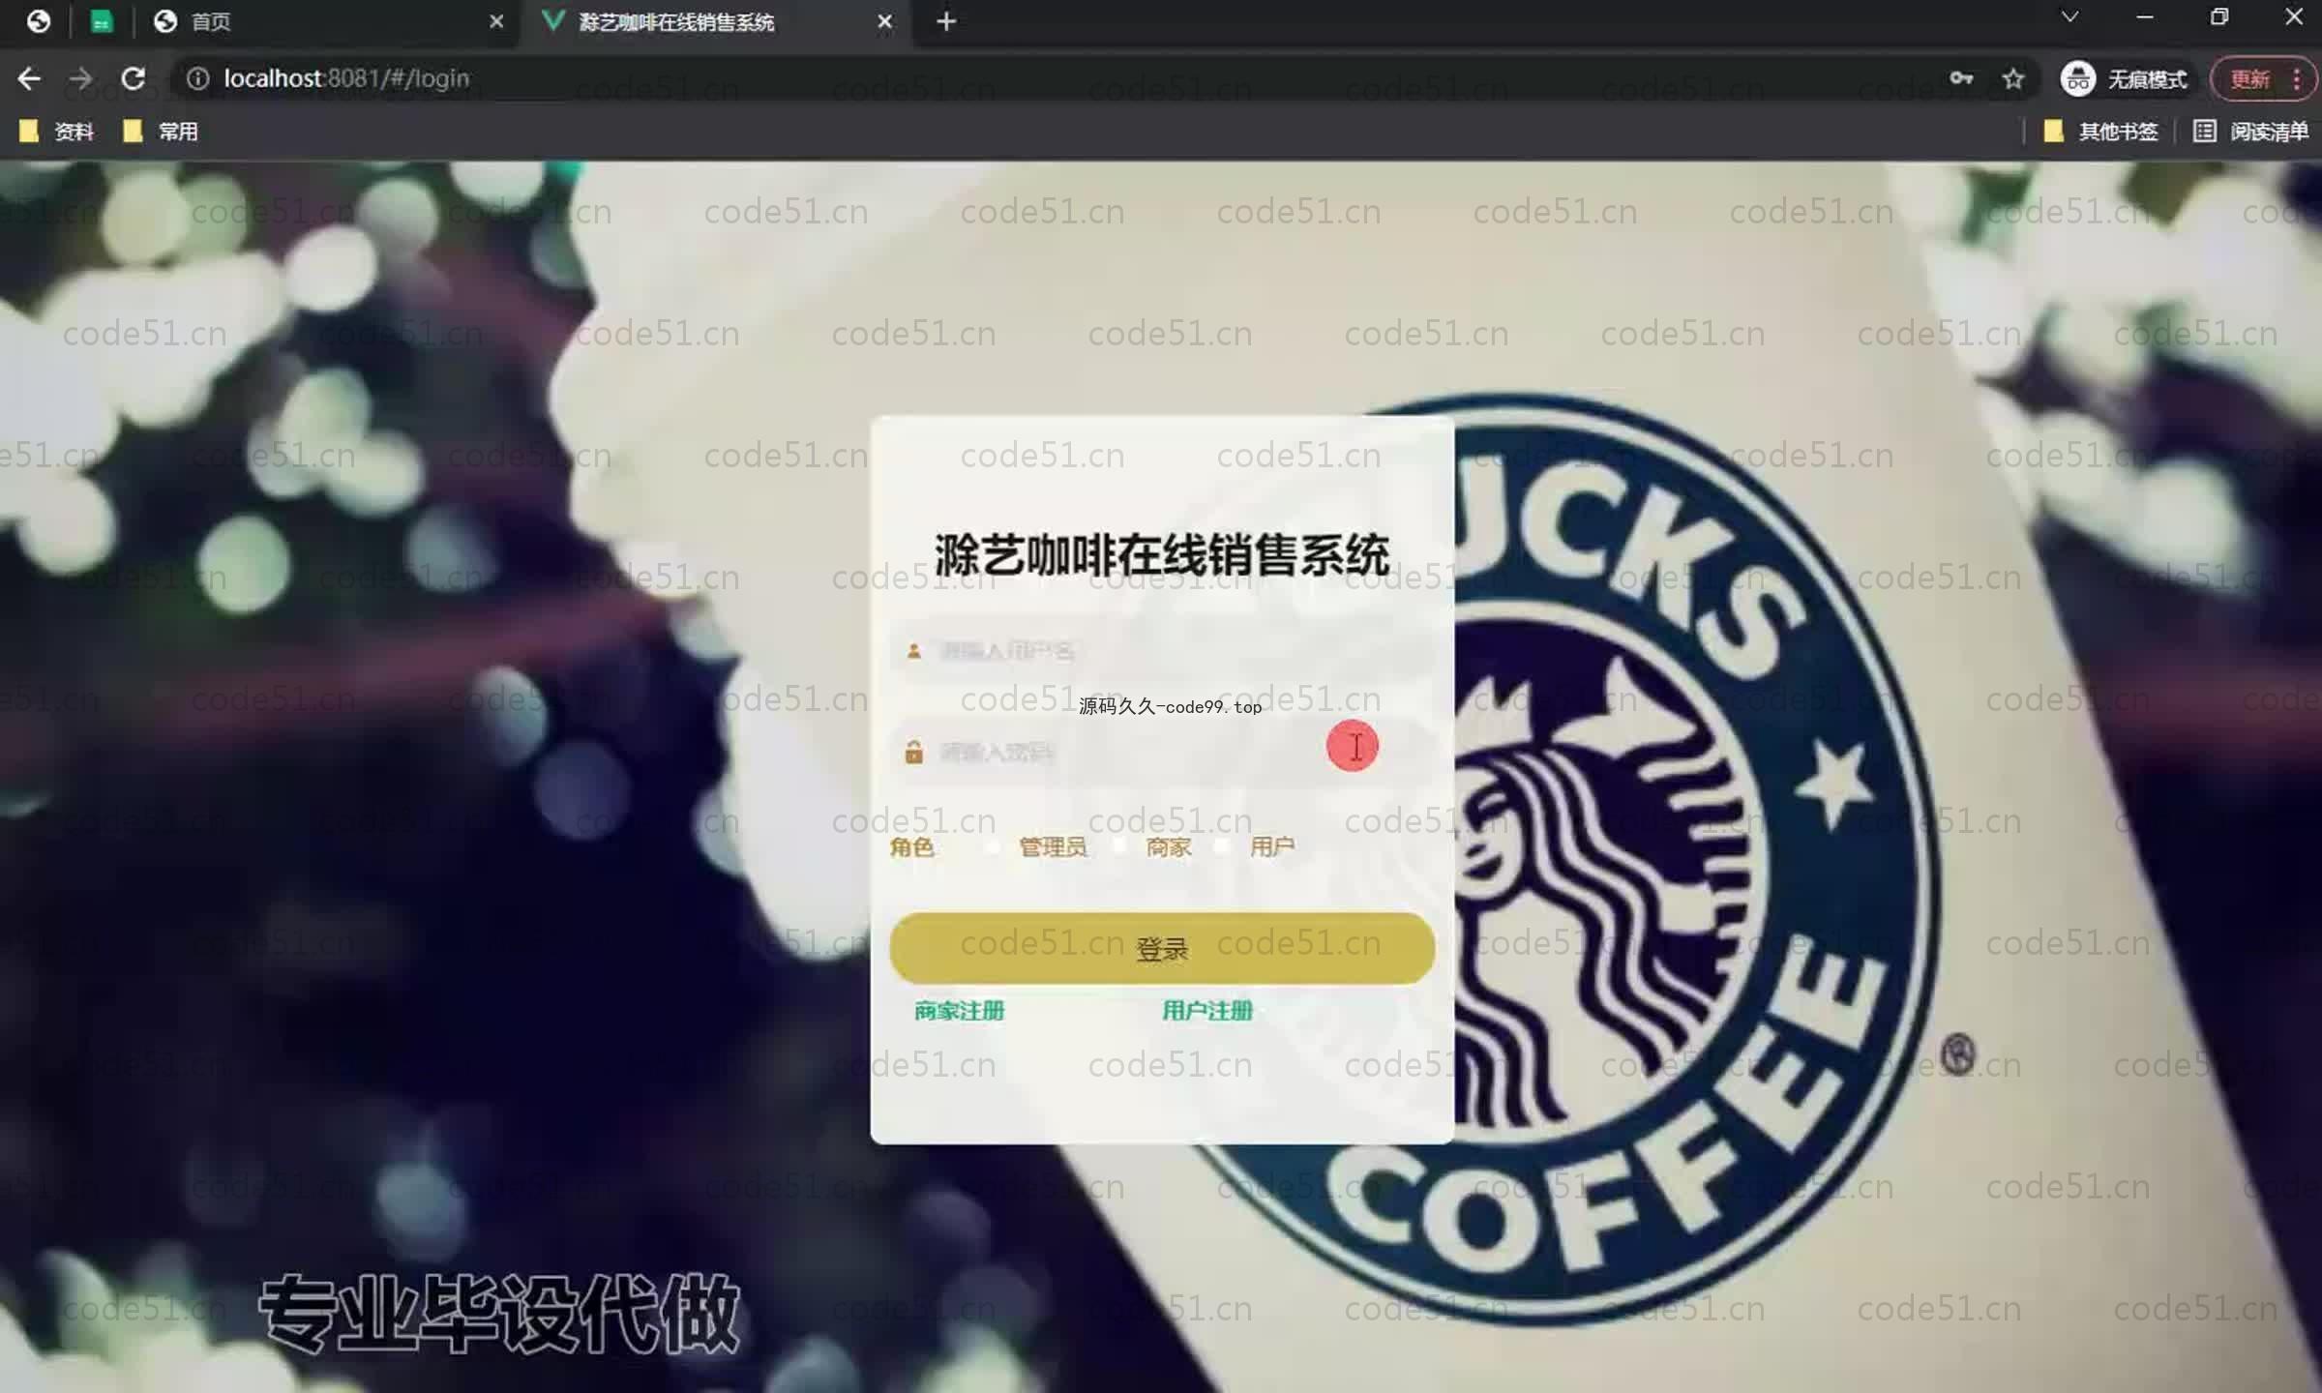Click the 滁艺咖啡在线销售系统 heading
This screenshot has width=2322, height=1393.
click(1161, 555)
